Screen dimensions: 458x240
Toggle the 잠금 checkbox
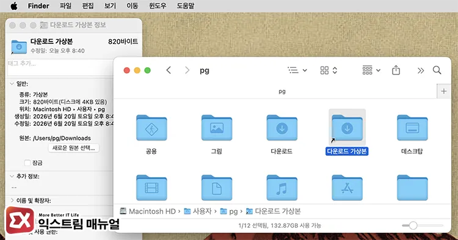point(27,163)
